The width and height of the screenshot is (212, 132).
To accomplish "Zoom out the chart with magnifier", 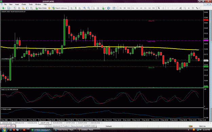I will 89,8.
